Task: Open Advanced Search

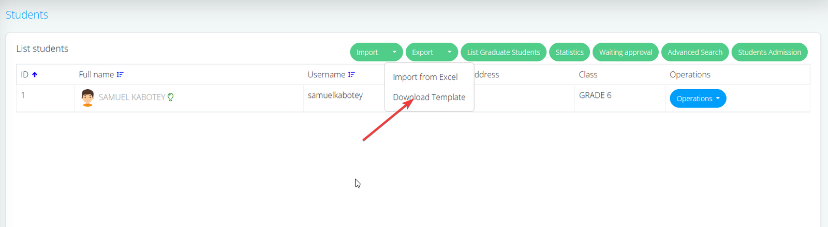Action: (x=694, y=52)
